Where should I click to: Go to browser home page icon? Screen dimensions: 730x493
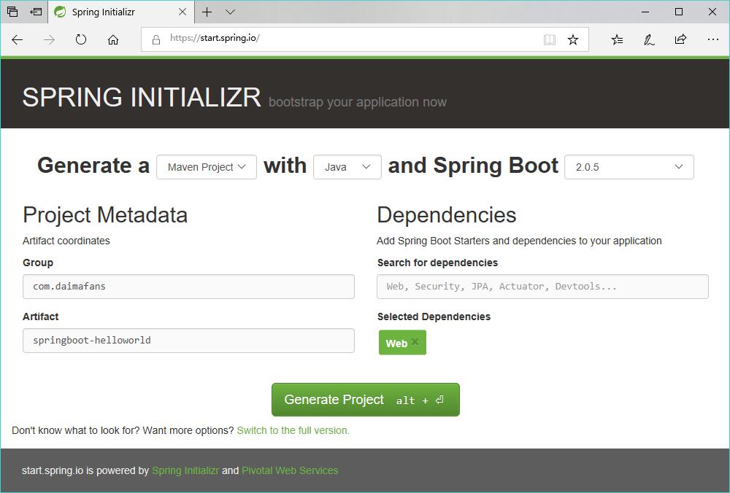click(x=113, y=39)
